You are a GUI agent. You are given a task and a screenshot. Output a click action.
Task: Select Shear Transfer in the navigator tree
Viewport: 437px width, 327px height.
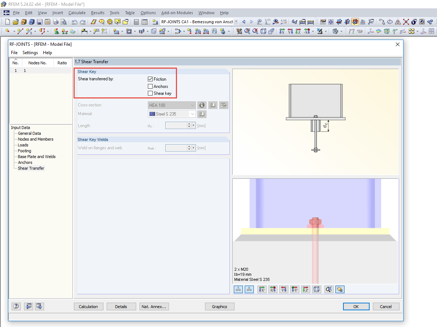pyautogui.click(x=31, y=168)
